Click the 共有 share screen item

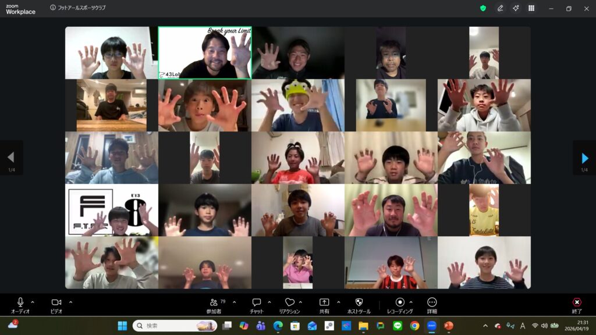pos(324,305)
